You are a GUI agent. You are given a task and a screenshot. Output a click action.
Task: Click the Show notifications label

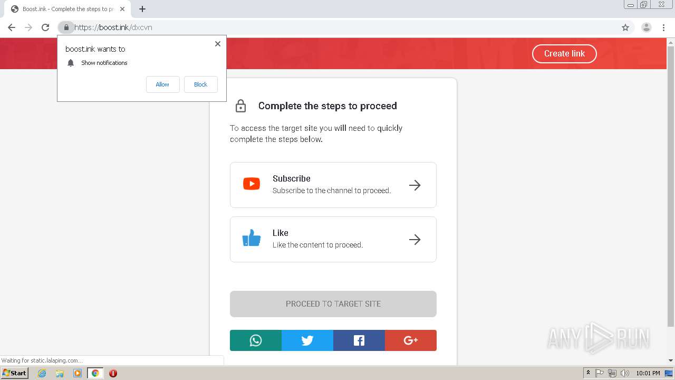(x=104, y=63)
